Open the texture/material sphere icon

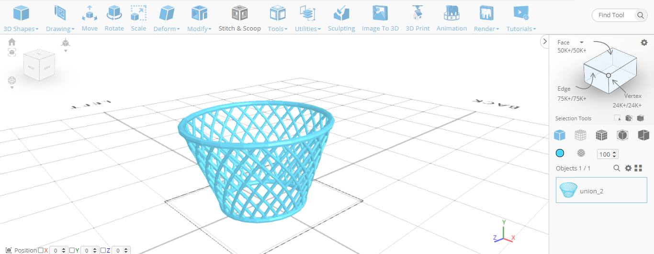581,153
